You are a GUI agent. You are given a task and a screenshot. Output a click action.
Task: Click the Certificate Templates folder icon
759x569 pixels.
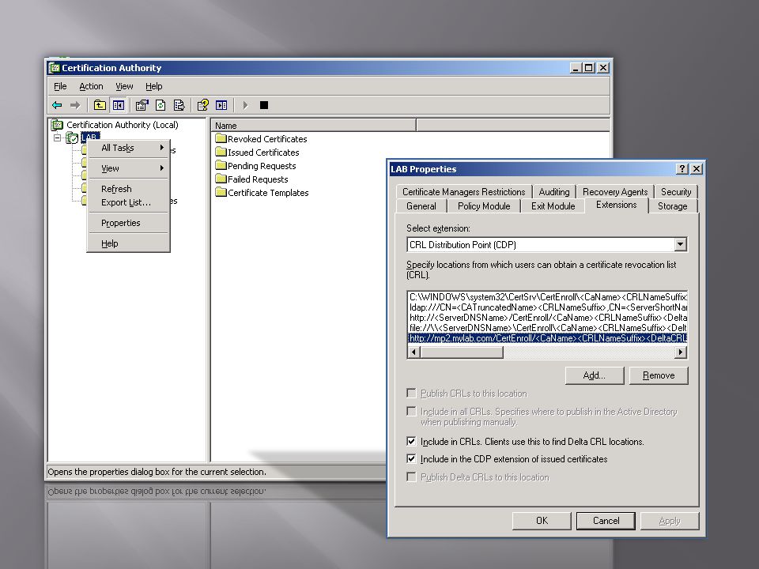tap(221, 193)
